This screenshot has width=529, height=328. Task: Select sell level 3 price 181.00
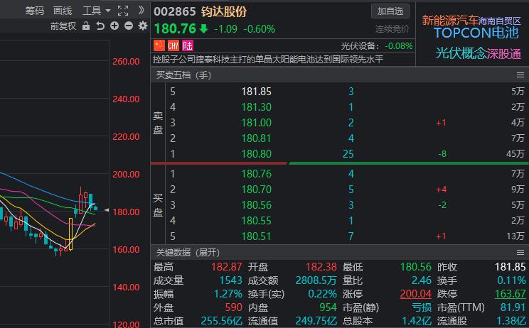pyautogui.click(x=257, y=123)
